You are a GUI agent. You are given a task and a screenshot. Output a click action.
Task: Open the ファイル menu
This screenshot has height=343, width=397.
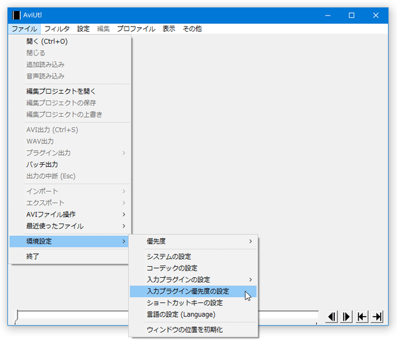pyautogui.click(x=25, y=29)
